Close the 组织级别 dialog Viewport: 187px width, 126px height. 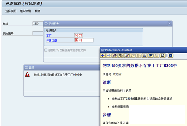[169, 24]
